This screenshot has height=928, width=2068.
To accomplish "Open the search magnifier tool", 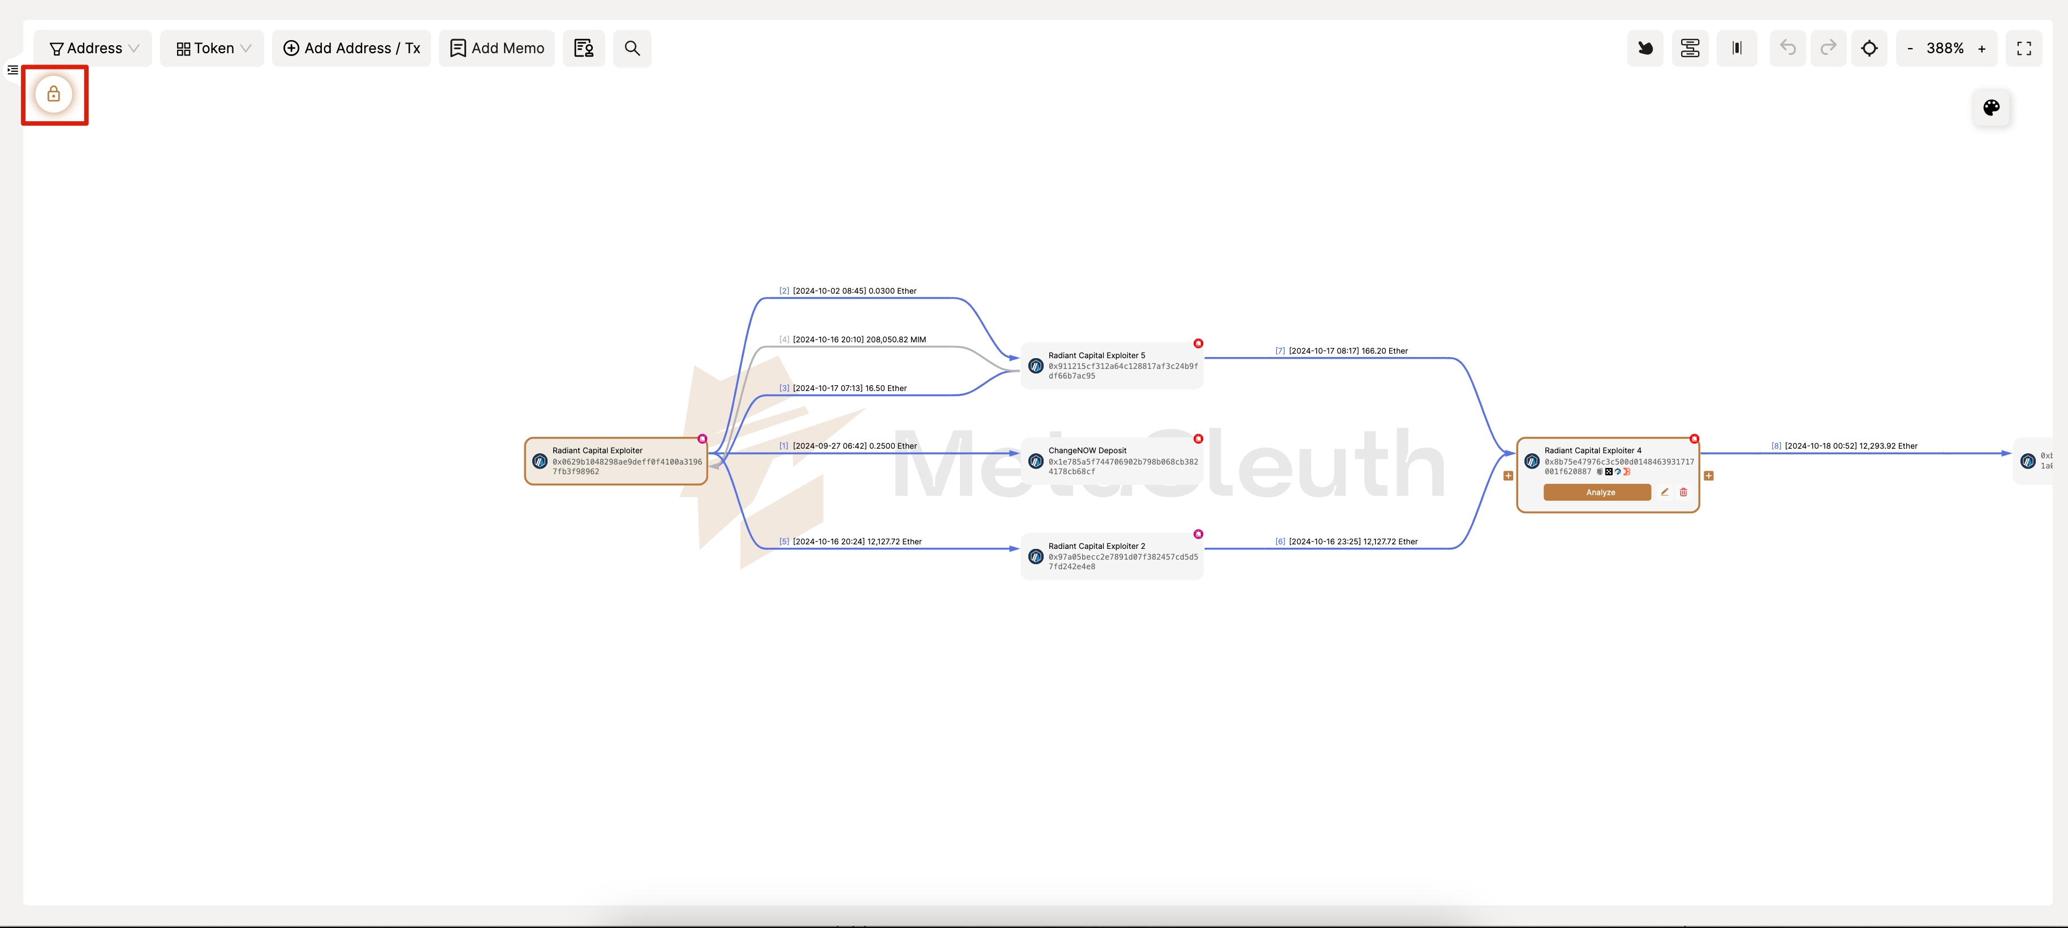I will (632, 48).
